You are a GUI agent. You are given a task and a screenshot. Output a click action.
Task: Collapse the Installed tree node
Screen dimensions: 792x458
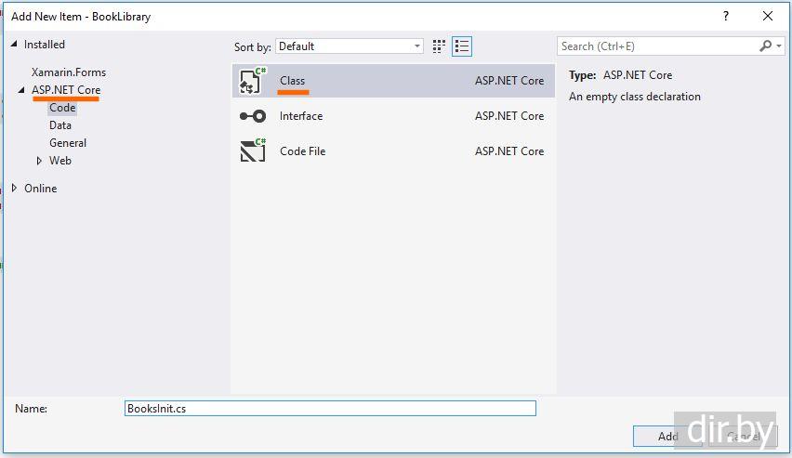(x=14, y=44)
